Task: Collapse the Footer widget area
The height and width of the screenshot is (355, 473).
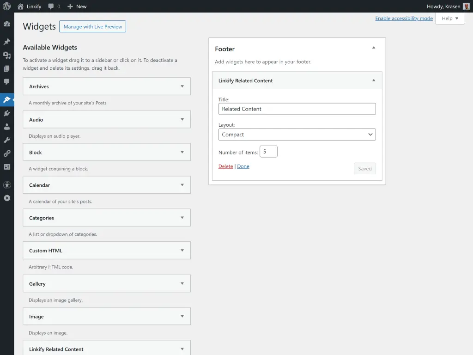Action: [374, 48]
